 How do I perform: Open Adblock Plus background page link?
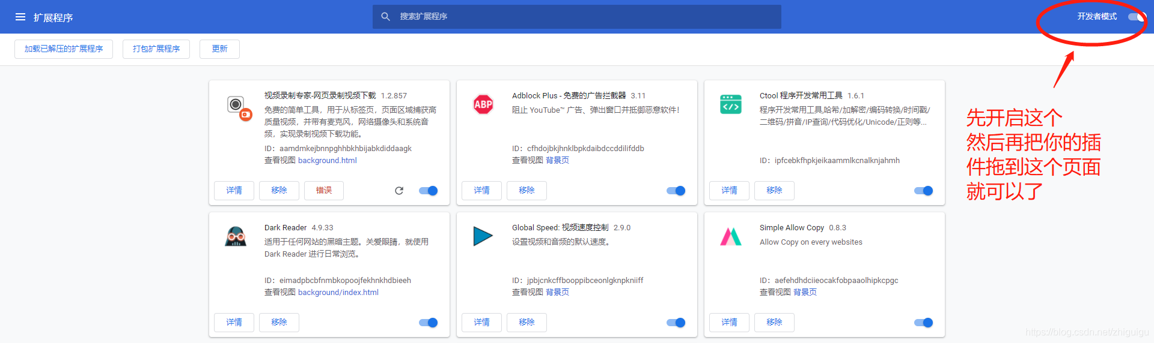(557, 161)
